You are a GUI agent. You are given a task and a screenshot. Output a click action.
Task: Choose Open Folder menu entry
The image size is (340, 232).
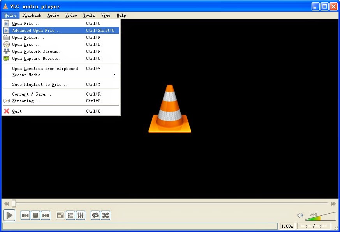click(61, 37)
